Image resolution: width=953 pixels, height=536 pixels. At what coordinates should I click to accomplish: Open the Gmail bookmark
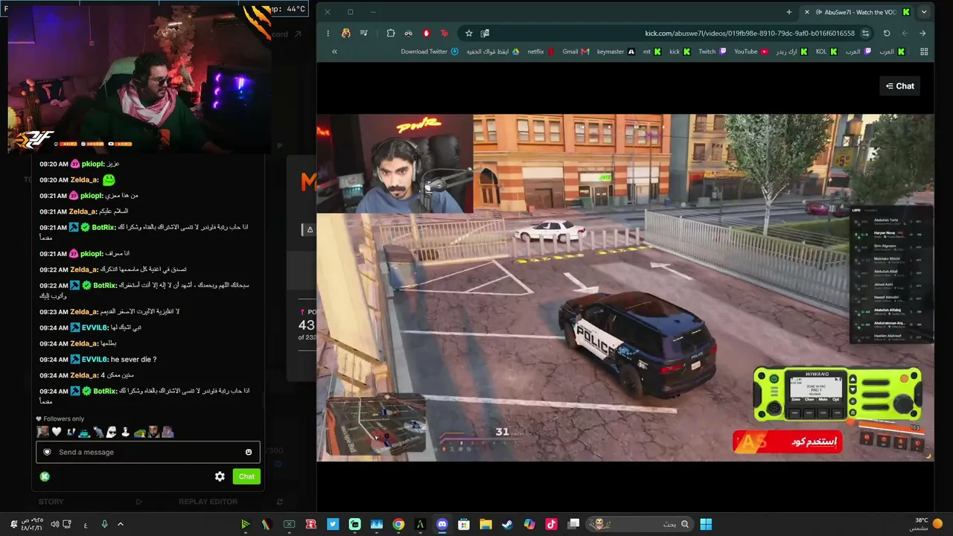pos(576,51)
